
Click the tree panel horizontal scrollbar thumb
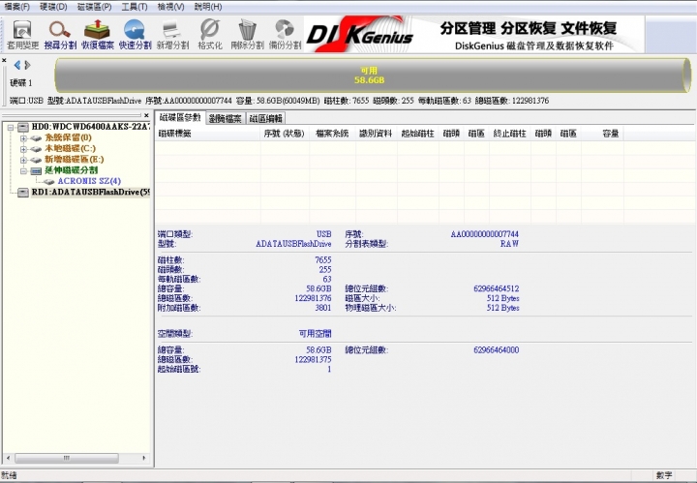(x=67, y=458)
